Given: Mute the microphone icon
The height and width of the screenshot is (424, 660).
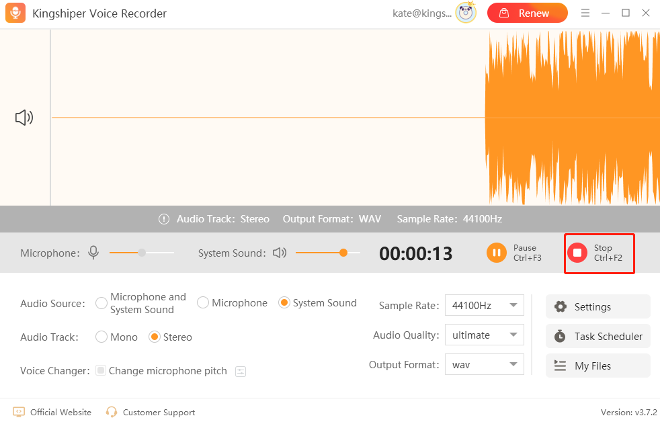Looking at the screenshot, I should point(93,253).
